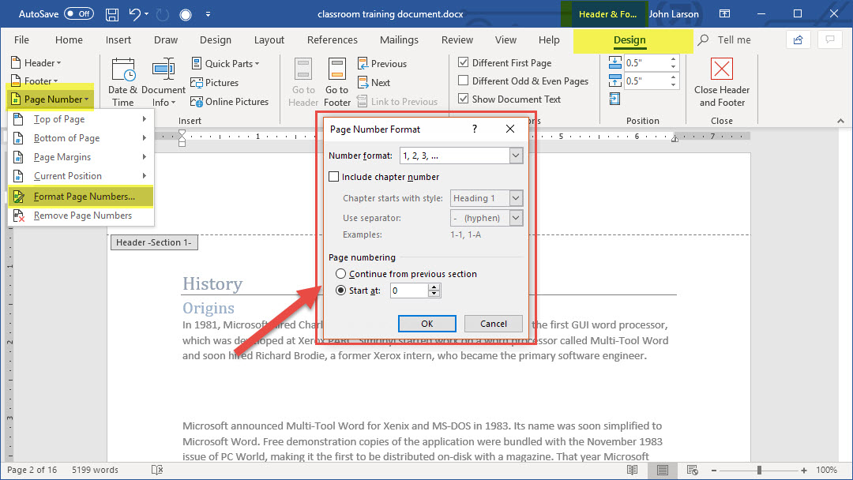
Task: Switch to the References tab
Action: coord(332,40)
